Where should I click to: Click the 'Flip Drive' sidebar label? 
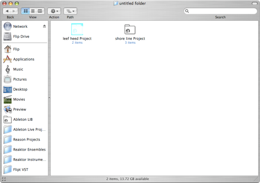coord(21,37)
